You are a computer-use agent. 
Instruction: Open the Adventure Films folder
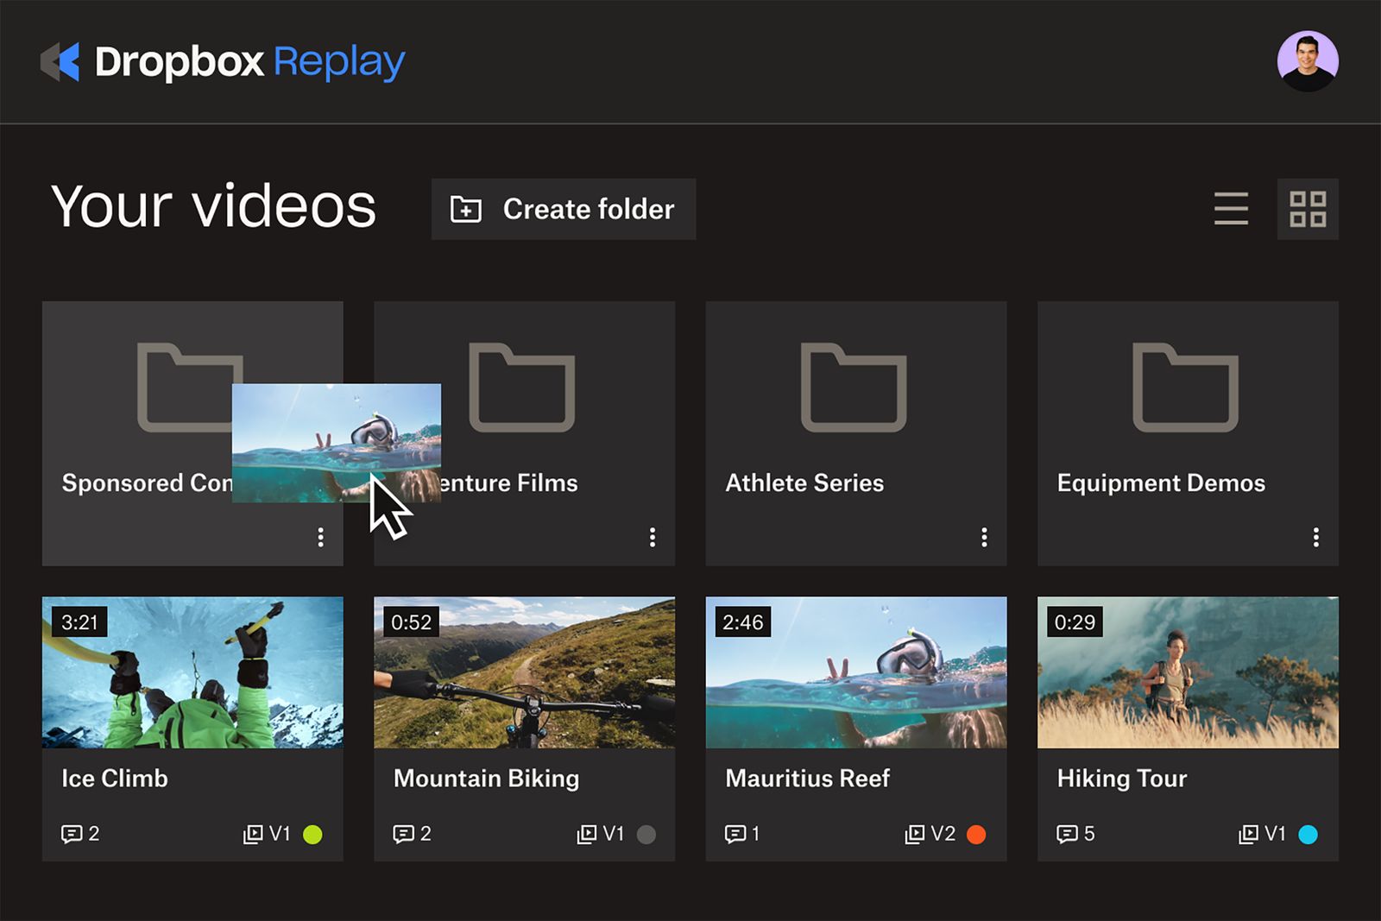click(524, 388)
